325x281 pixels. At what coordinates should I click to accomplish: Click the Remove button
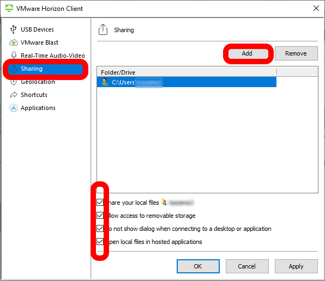click(296, 53)
